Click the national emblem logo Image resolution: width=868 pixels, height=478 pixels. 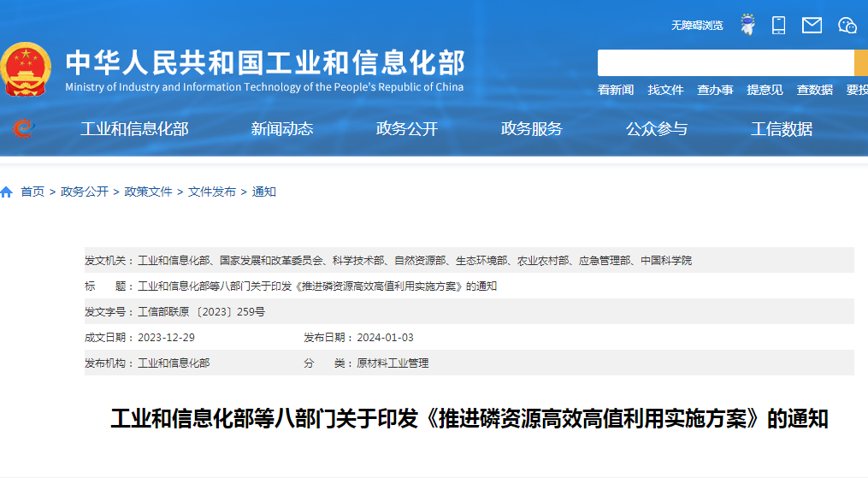(x=26, y=69)
